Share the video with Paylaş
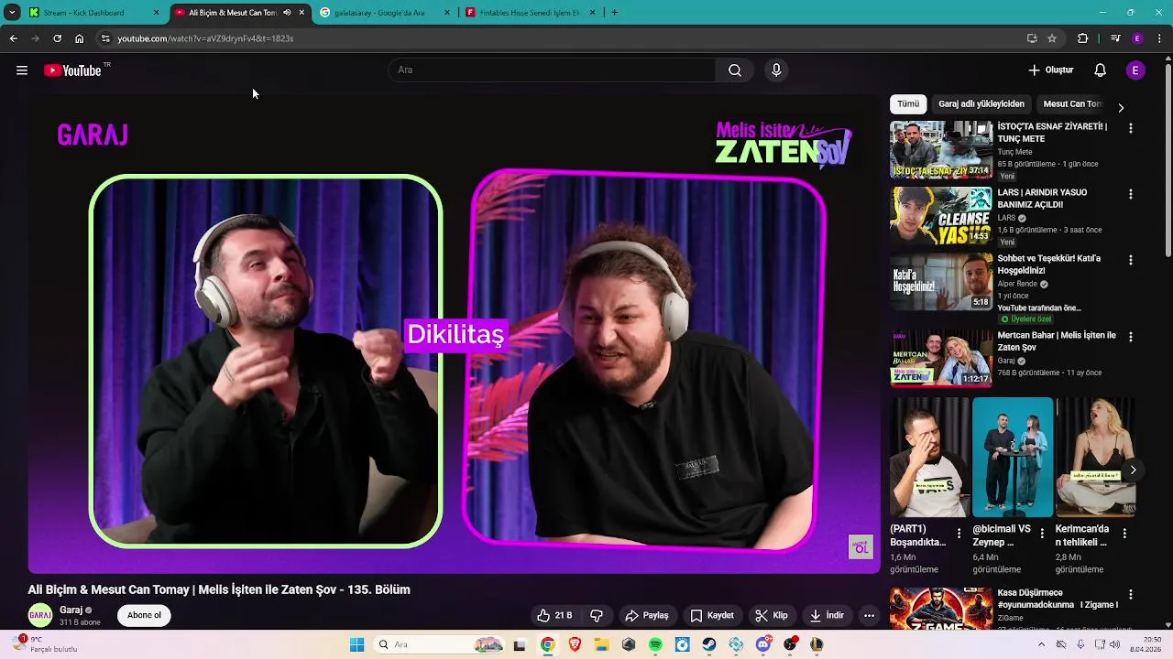Screen dimensions: 1173x659 point(647,615)
